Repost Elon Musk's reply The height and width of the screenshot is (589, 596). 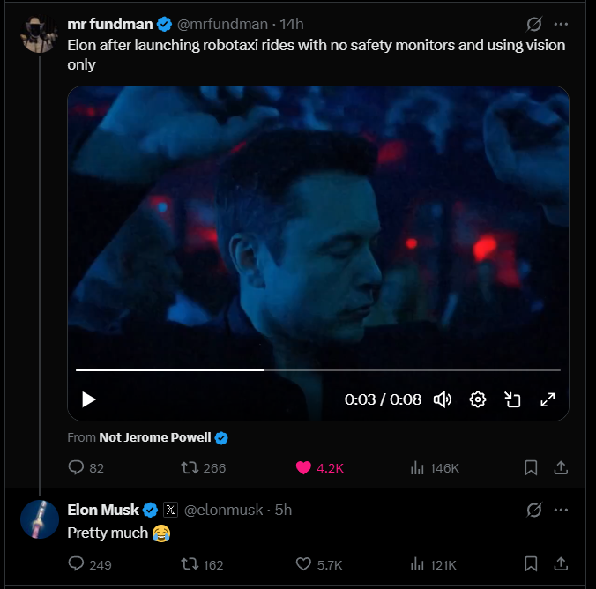187,564
